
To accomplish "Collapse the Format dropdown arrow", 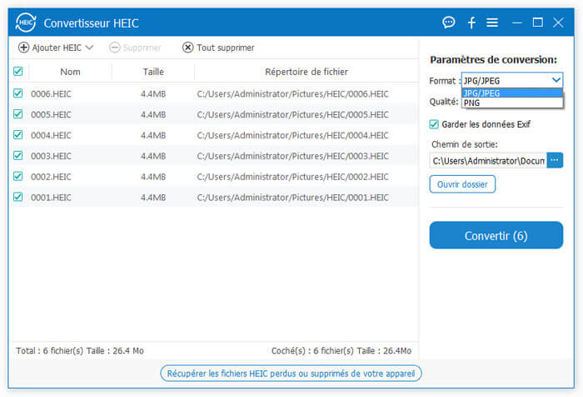I will point(556,80).
